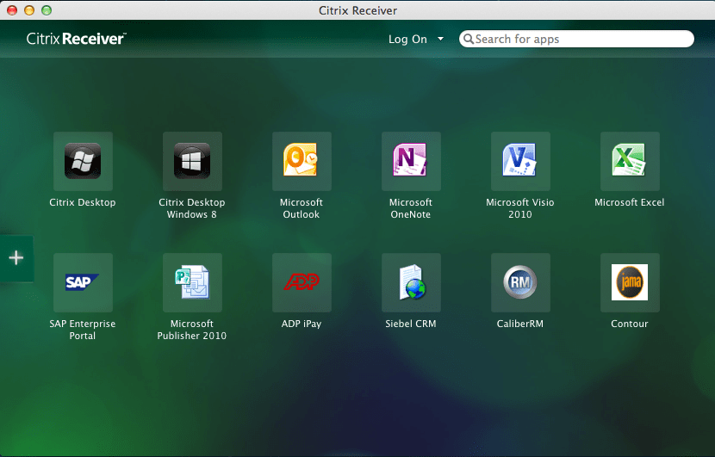Click the search magnifier icon

468,39
